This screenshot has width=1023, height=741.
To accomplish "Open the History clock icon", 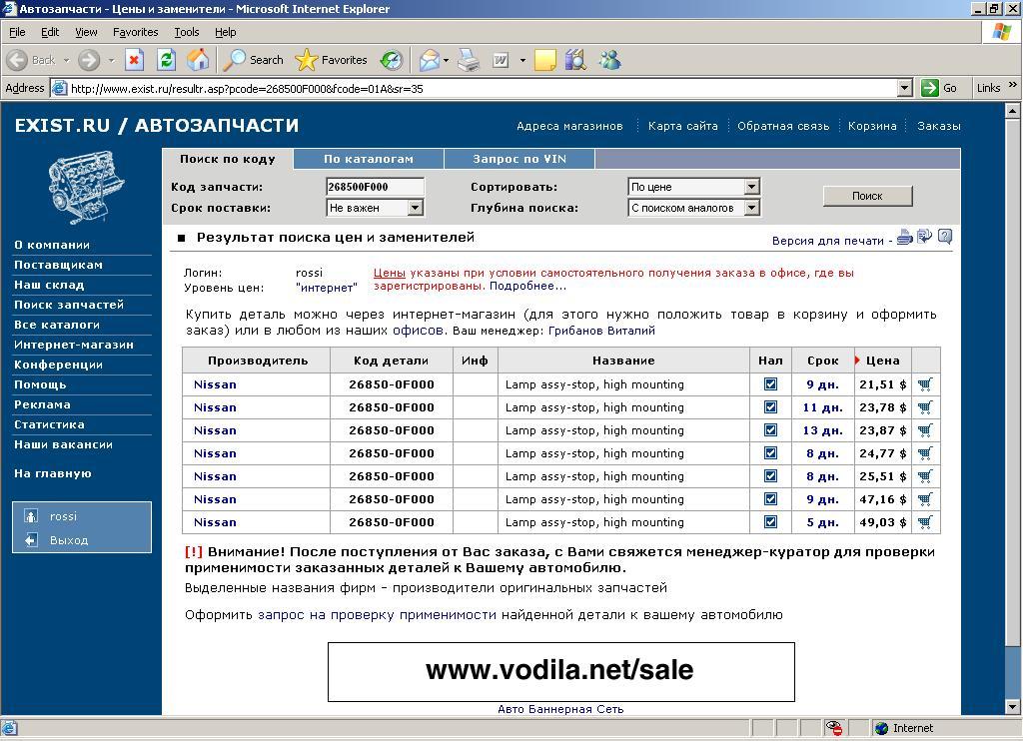I will [x=392, y=60].
